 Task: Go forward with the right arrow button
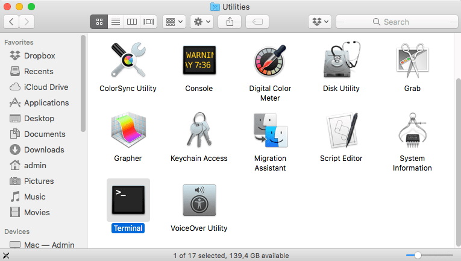[27, 22]
